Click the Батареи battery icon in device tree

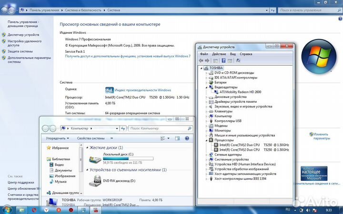(211, 82)
